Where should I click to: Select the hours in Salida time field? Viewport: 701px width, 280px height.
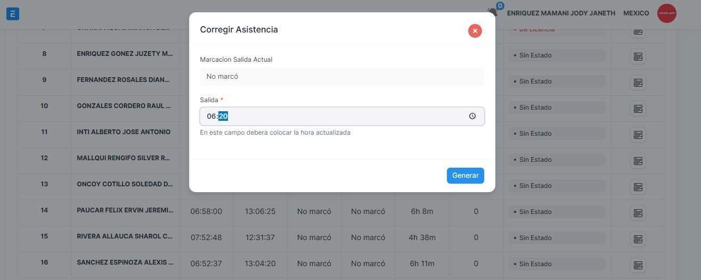[211, 117]
